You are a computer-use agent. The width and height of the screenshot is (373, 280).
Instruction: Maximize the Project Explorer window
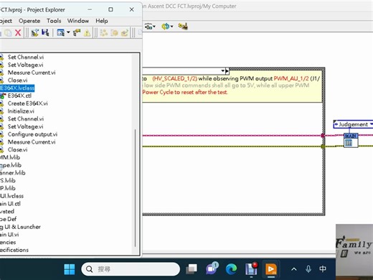point(110,9)
